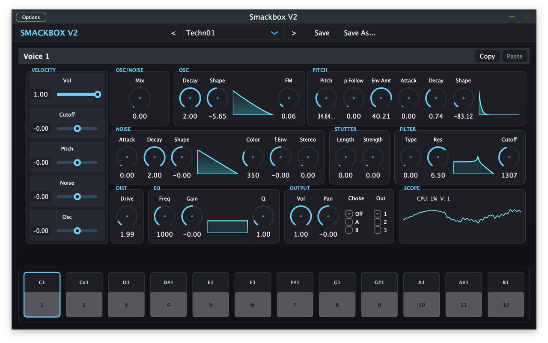Select the D1 pad 3

126,295
